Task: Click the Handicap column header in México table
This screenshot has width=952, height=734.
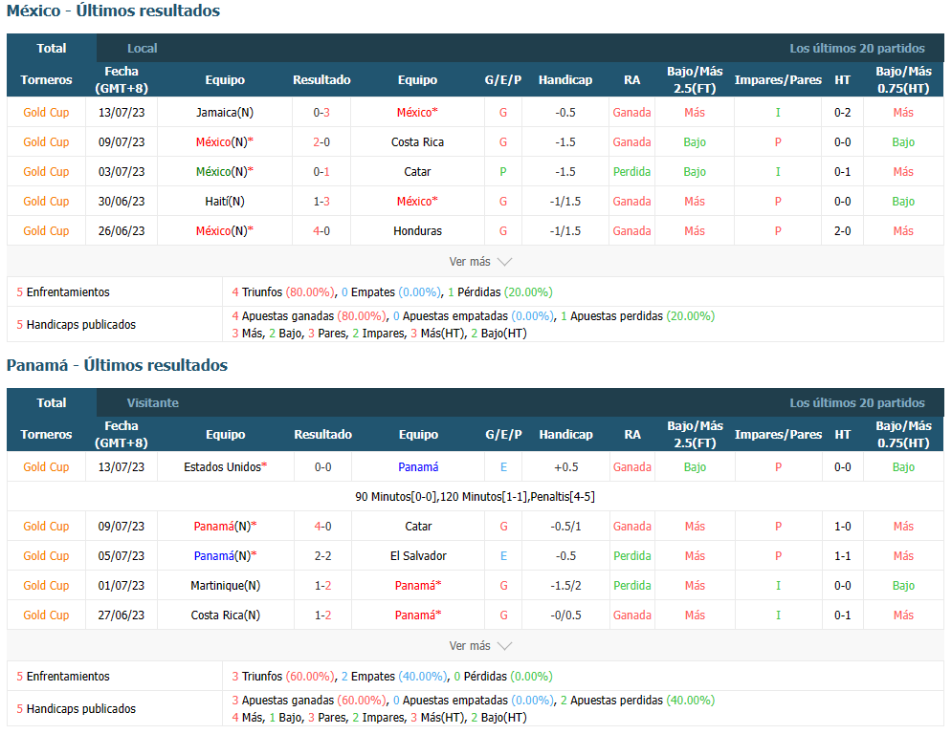Action: point(565,79)
